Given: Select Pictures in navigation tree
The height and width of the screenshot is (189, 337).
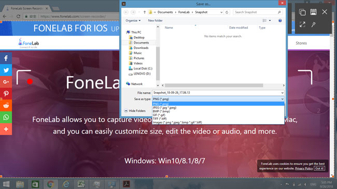Looking at the screenshot, I should click(139, 58).
